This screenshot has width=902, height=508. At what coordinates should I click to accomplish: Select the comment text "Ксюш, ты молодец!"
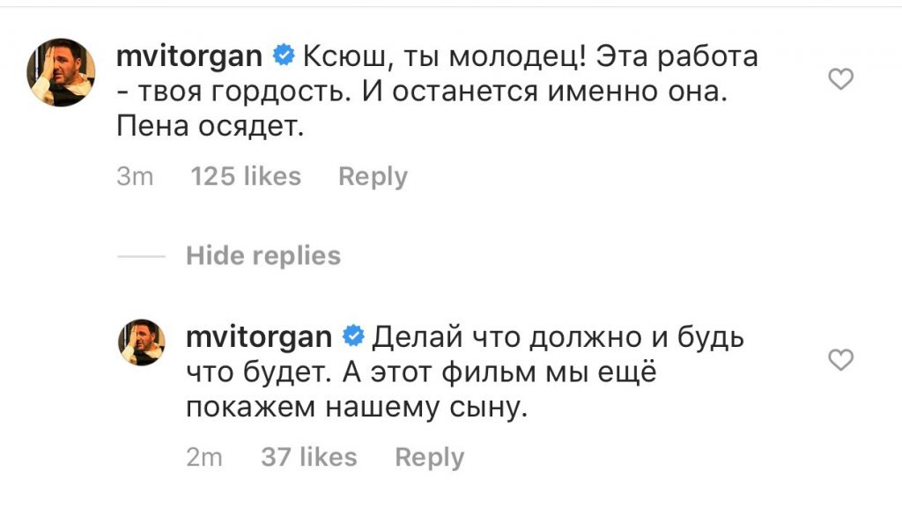pos(444,57)
